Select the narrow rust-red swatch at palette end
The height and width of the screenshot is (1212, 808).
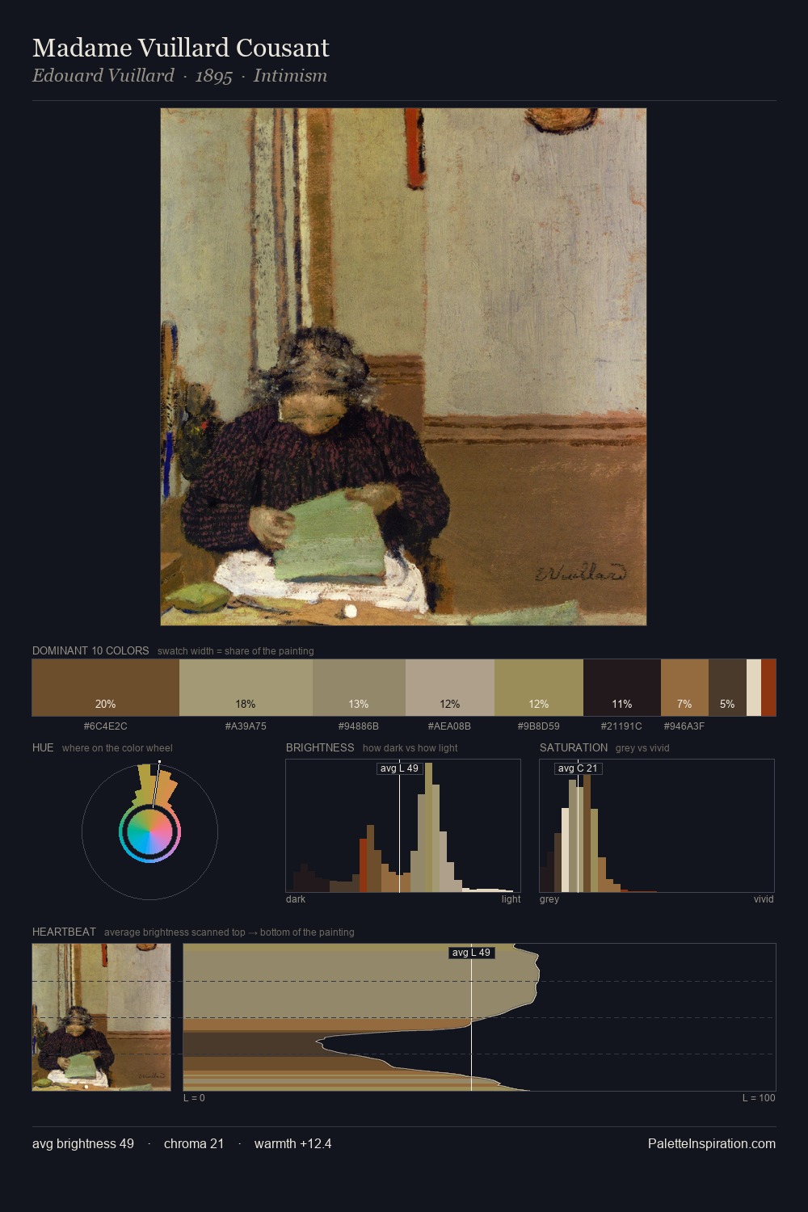(768, 688)
